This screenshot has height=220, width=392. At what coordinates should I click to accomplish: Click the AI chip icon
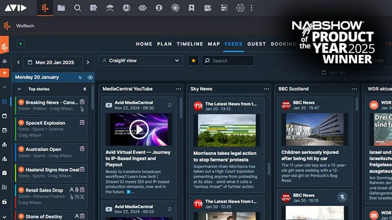pos(126,8)
